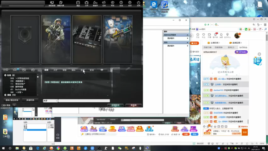
Task: Switch to 组队 chat tab
Action: (73, 70)
